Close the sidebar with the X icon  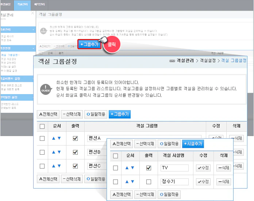click(33, 13)
